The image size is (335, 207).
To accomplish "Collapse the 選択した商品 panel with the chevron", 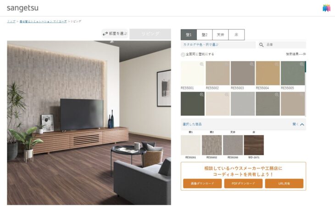I will (x=302, y=124).
